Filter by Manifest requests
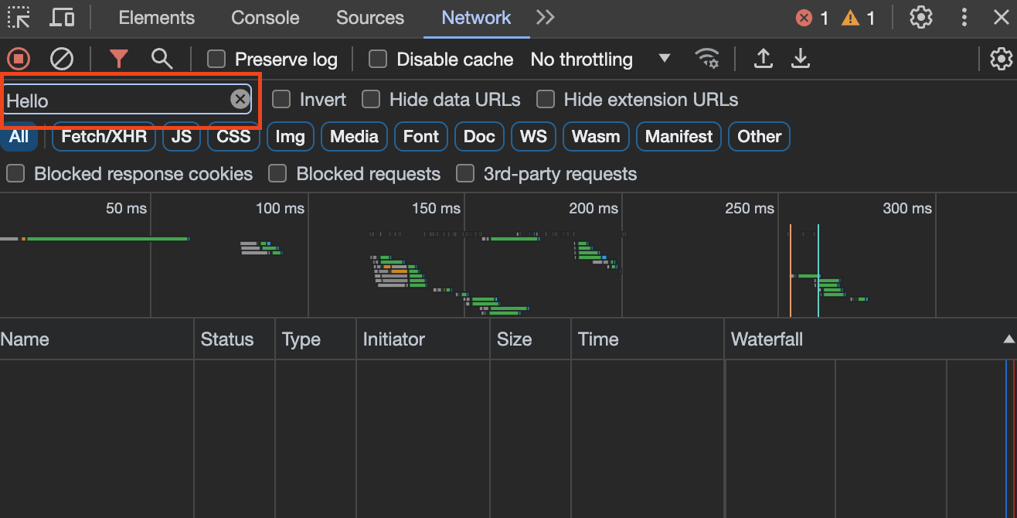Image resolution: width=1017 pixels, height=518 pixels. pos(679,137)
